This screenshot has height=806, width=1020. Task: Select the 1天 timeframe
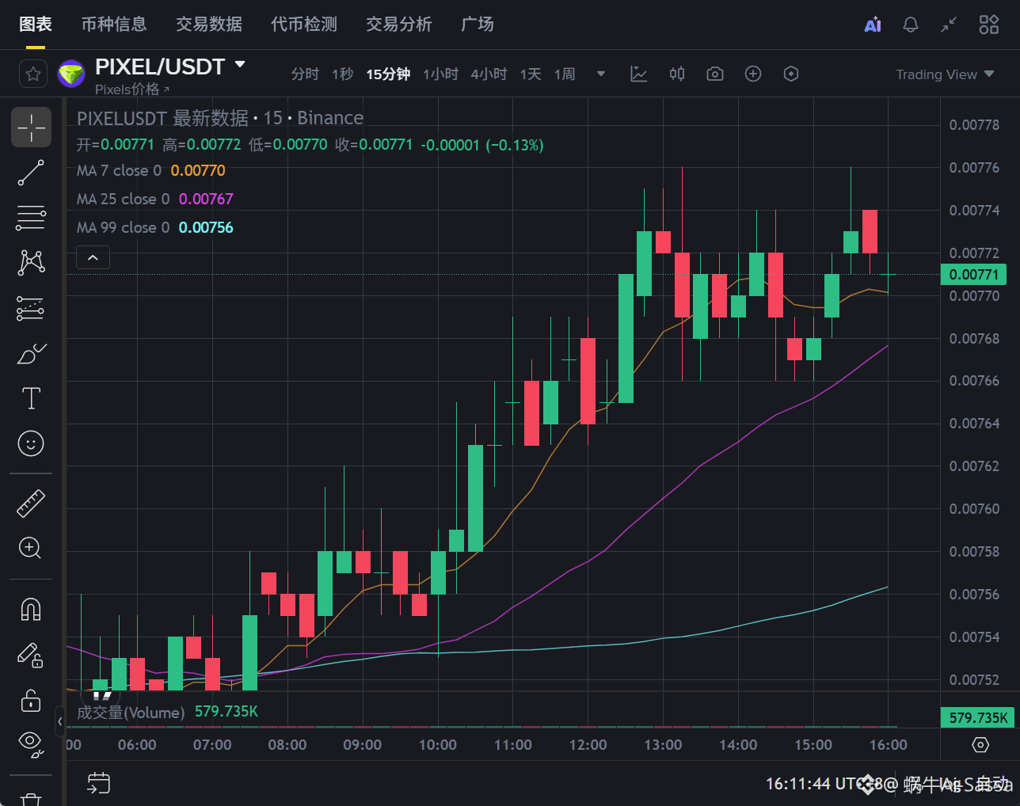click(x=531, y=74)
